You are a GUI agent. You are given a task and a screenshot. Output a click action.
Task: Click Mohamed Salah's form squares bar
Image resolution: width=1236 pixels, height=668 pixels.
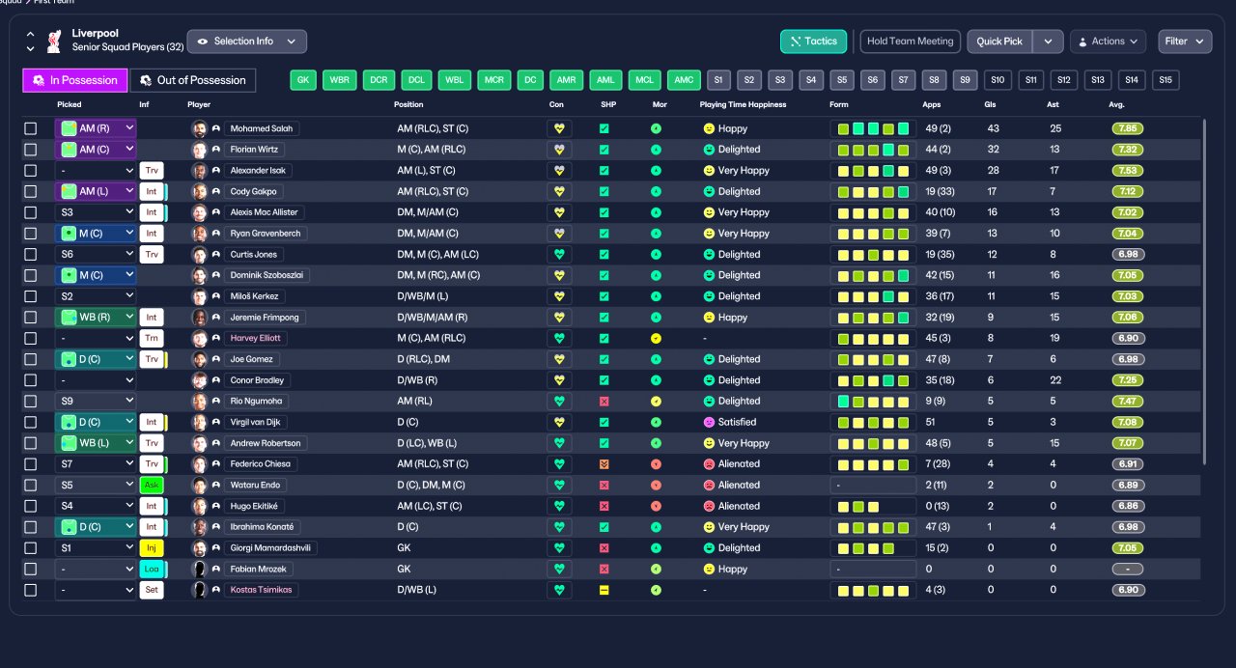(x=873, y=128)
